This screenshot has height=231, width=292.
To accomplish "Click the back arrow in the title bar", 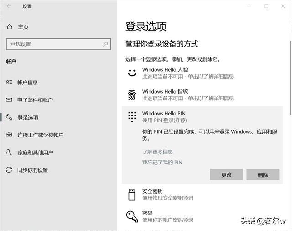I will point(9,6).
